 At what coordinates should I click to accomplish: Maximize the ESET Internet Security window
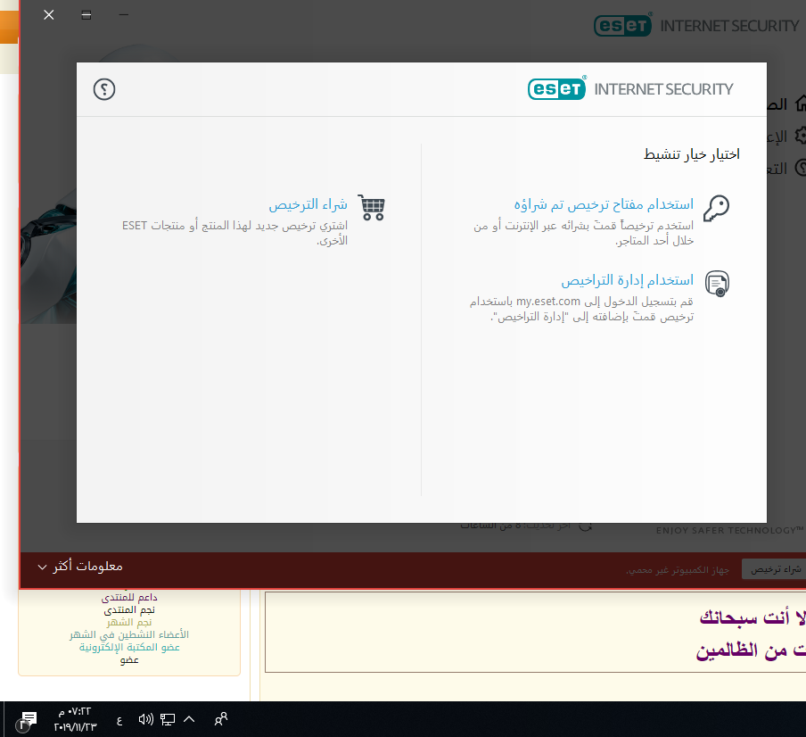tap(86, 15)
